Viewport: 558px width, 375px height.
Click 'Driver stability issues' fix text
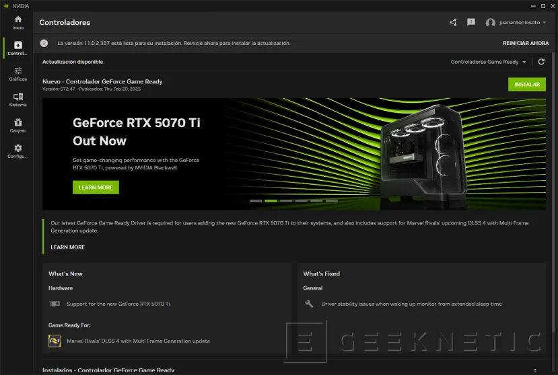pyautogui.click(x=411, y=304)
